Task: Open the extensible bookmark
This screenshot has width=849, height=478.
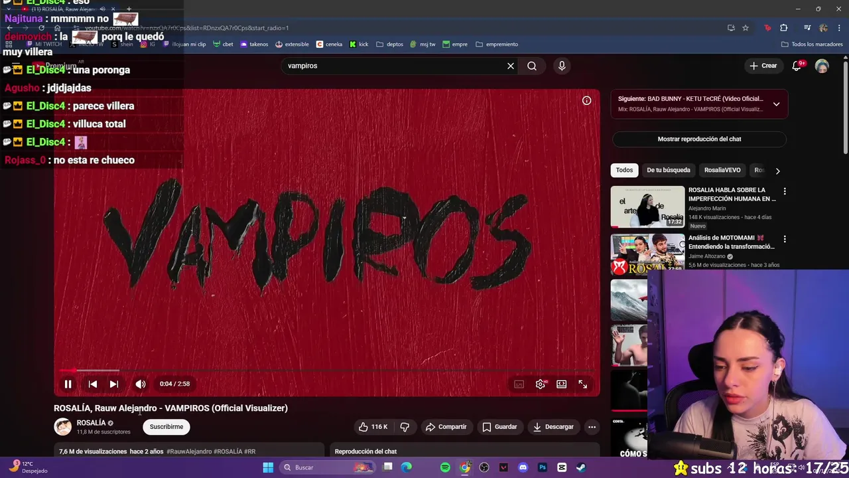Action: coord(292,44)
